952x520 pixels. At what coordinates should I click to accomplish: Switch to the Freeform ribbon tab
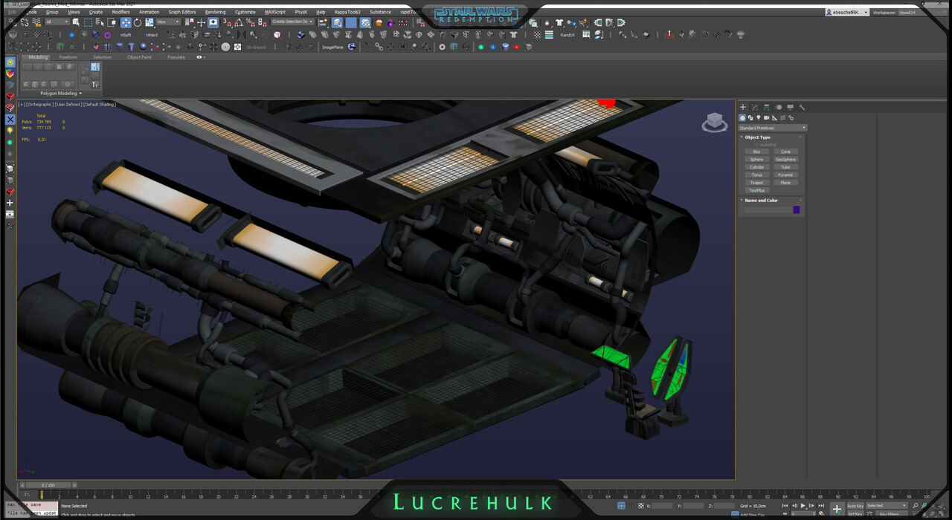point(68,57)
